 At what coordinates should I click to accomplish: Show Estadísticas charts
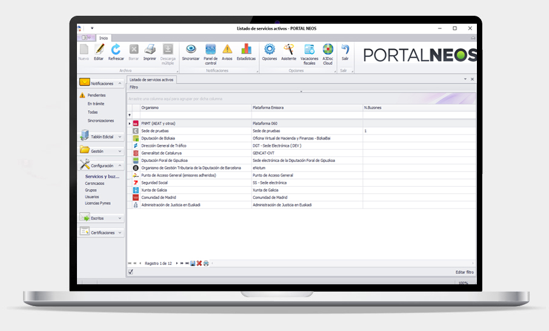tap(246, 52)
